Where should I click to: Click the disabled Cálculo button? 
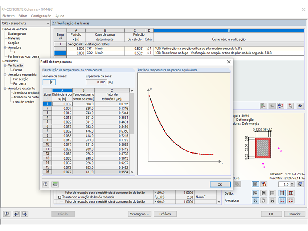tap(63, 214)
